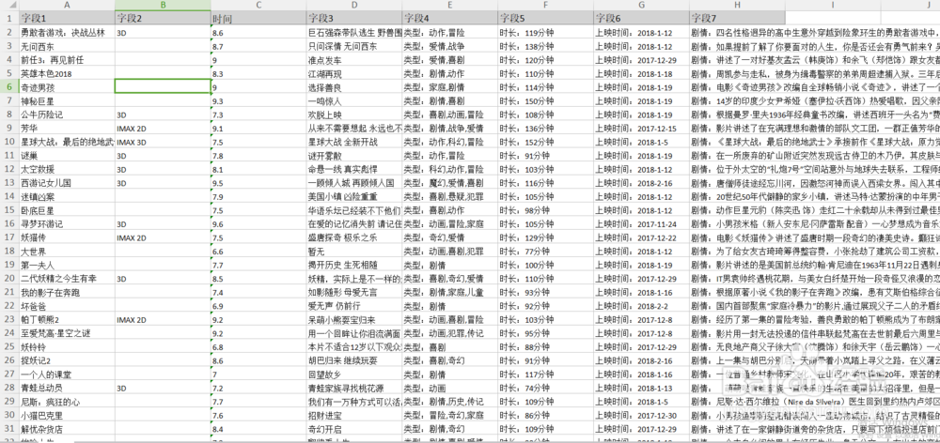Screen dimensions: 940x443
Task: Click the 字段4 header cell
Action: coord(449,18)
